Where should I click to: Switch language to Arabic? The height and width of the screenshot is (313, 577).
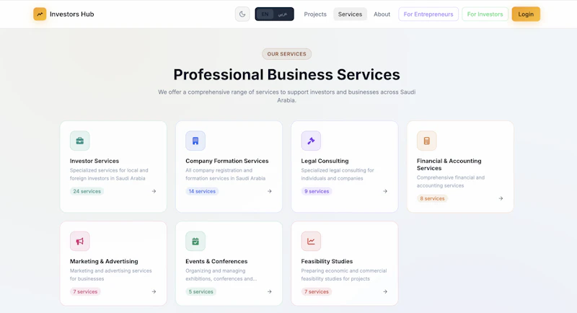(x=283, y=14)
